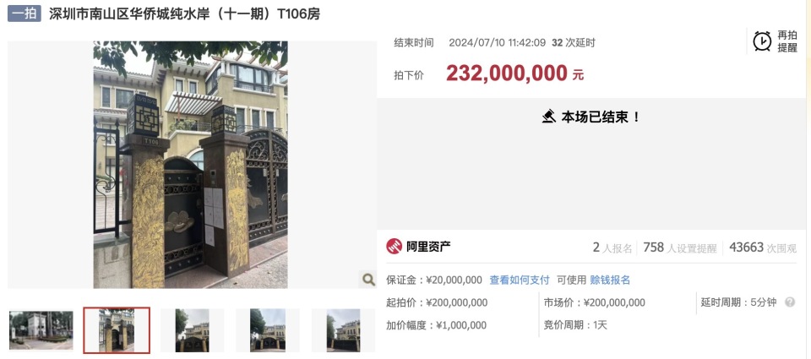
Task: Click the 阿里资产 red logo icon
Action: (395, 246)
